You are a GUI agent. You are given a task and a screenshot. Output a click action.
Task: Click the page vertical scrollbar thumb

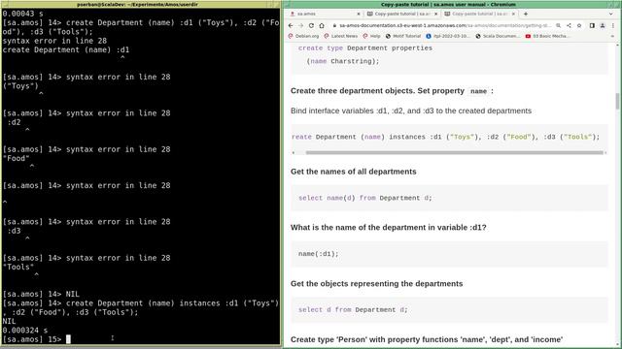pos(617,101)
